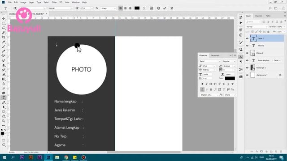
Task: Select the Crop tool
Action: (4, 37)
